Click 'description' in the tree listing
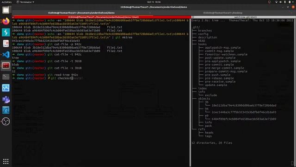Screen dimensions: 296x167 tap(208, 37)
